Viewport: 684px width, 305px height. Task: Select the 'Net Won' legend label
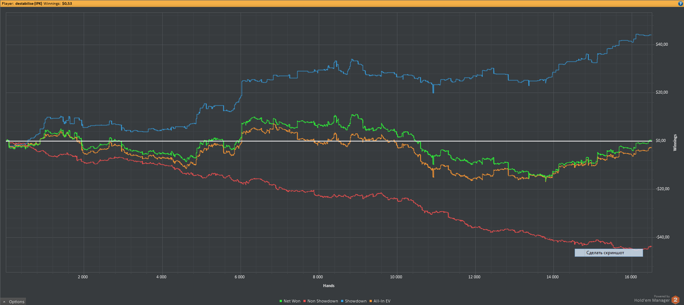click(292, 301)
